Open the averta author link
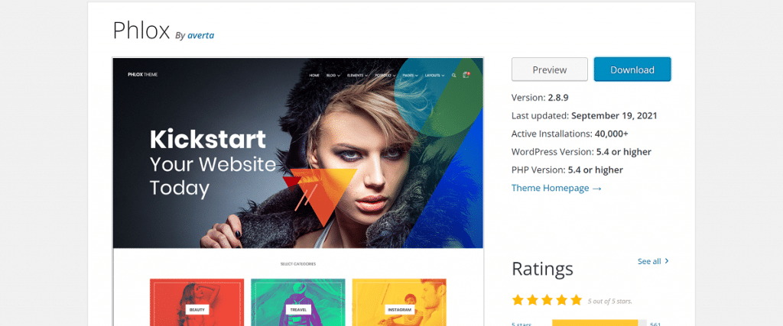783x326 pixels. coord(201,35)
